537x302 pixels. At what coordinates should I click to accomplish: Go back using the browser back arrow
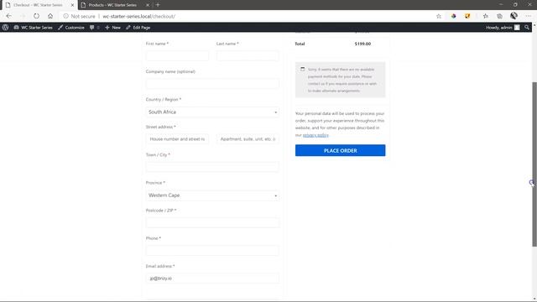(9, 16)
